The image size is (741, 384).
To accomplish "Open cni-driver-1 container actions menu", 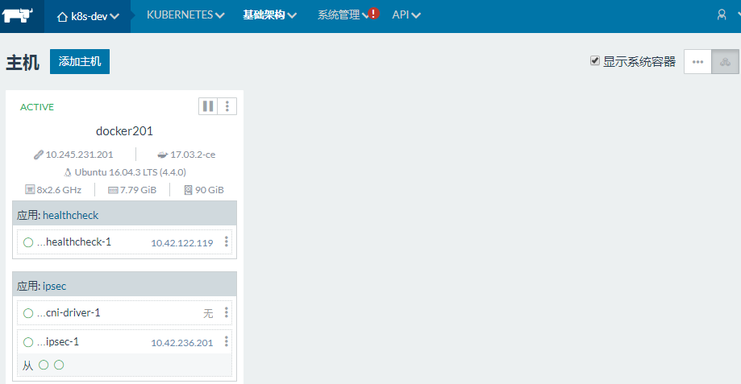I will [x=227, y=312].
